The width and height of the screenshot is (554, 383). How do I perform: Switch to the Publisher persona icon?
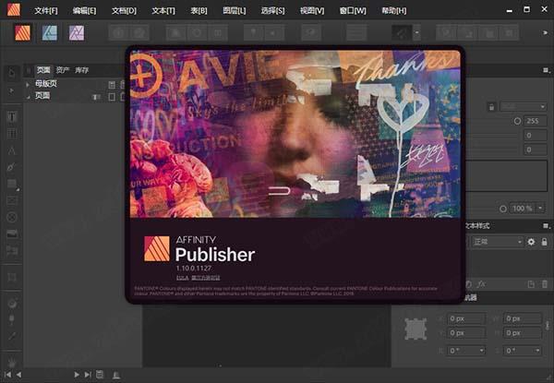click(x=22, y=33)
